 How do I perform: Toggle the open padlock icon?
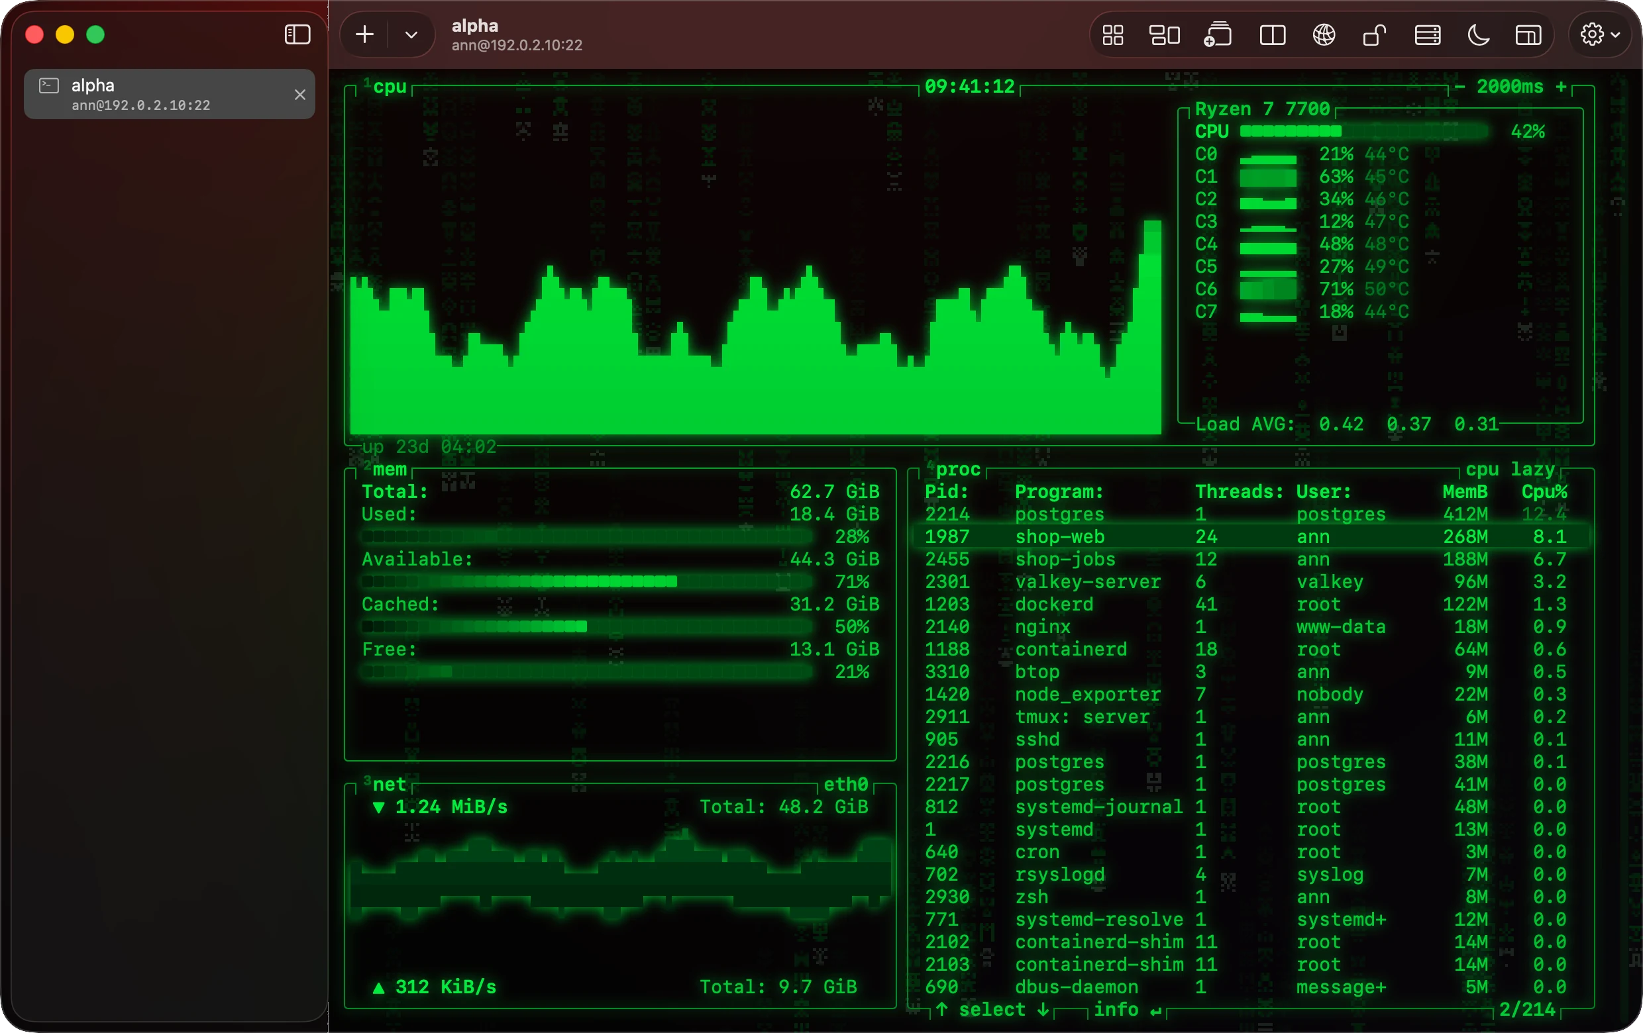click(x=1374, y=35)
